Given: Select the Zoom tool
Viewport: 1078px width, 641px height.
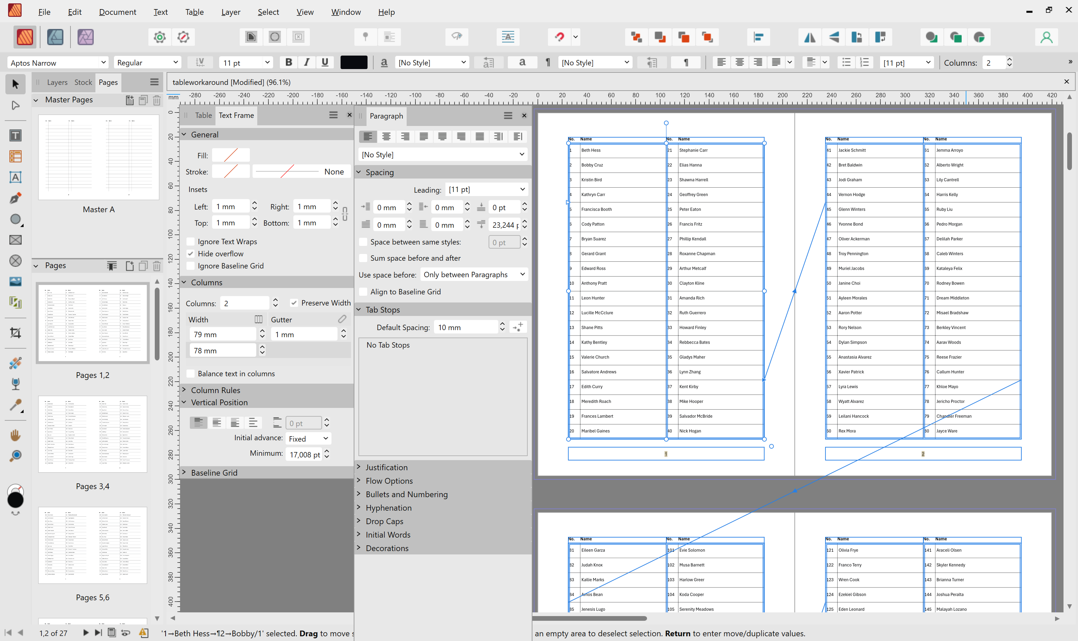Looking at the screenshot, I should 16,456.
